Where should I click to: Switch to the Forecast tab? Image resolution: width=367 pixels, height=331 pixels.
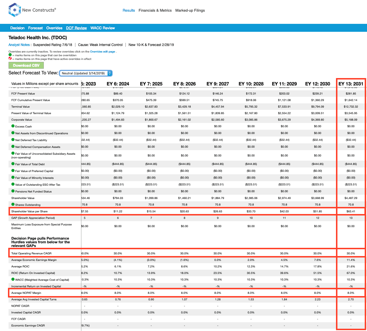pyautogui.click(x=35, y=28)
